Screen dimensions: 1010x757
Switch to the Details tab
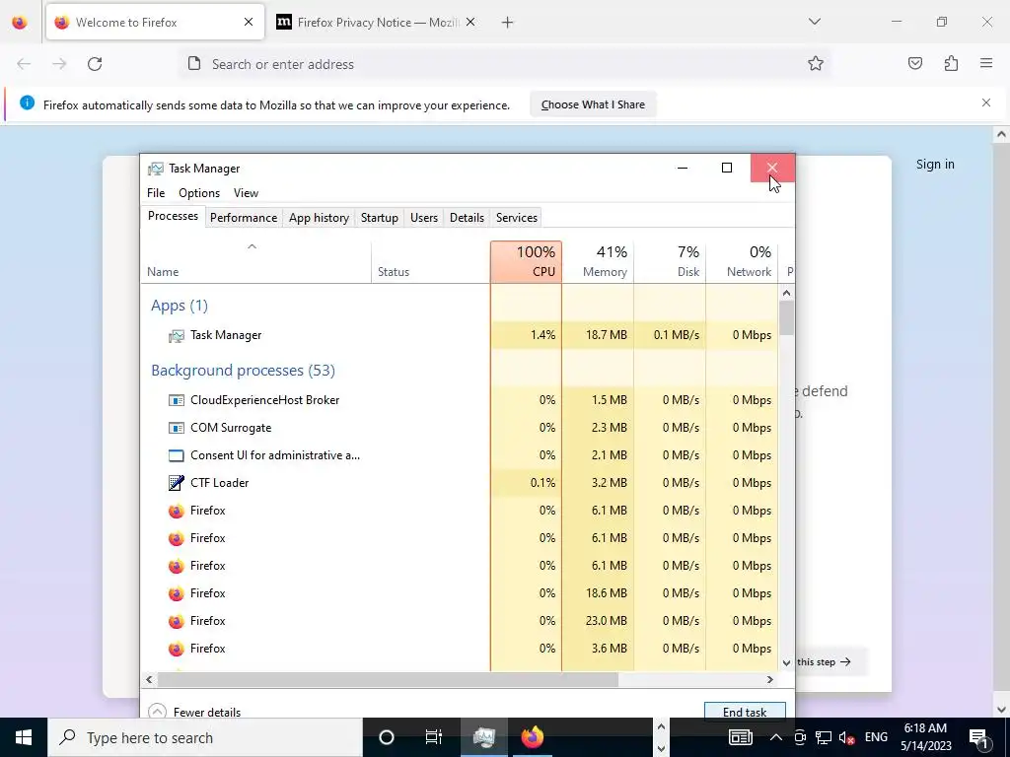(467, 218)
